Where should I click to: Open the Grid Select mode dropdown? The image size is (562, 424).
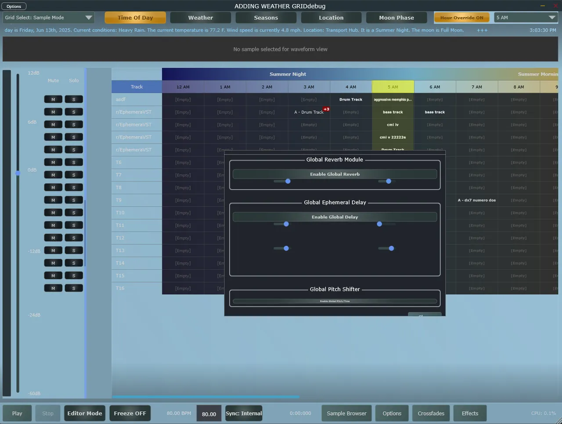coord(48,18)
